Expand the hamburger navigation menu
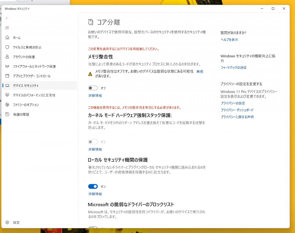The height and width of the screenshot is (233, 295). (7, 28)
